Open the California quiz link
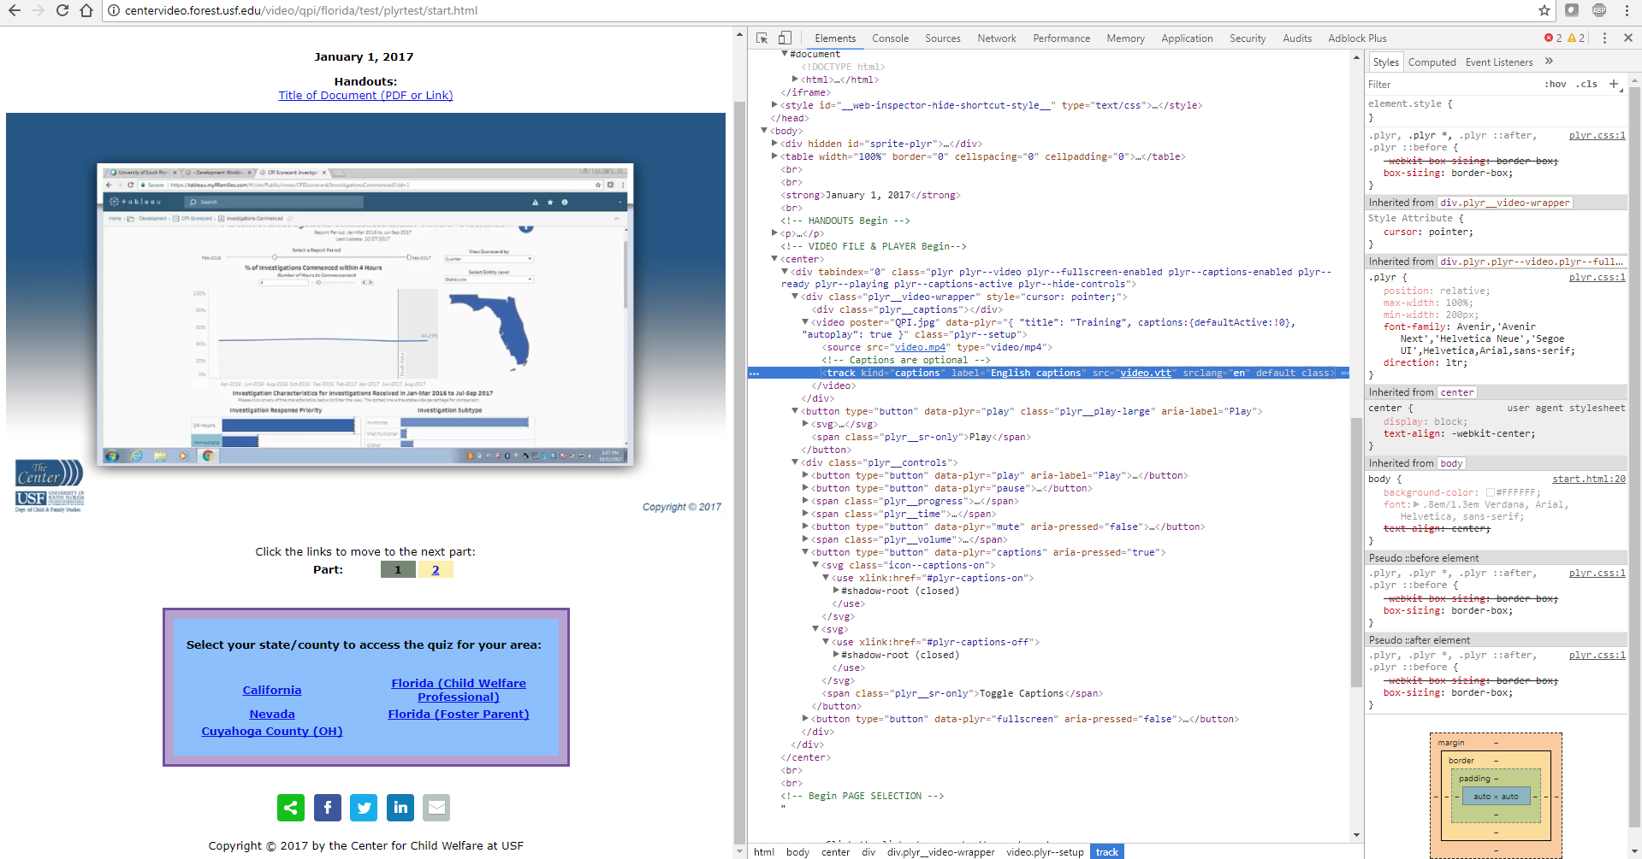Image resolution: width=1642 pixels, height=859 pixels. [271, 690]
